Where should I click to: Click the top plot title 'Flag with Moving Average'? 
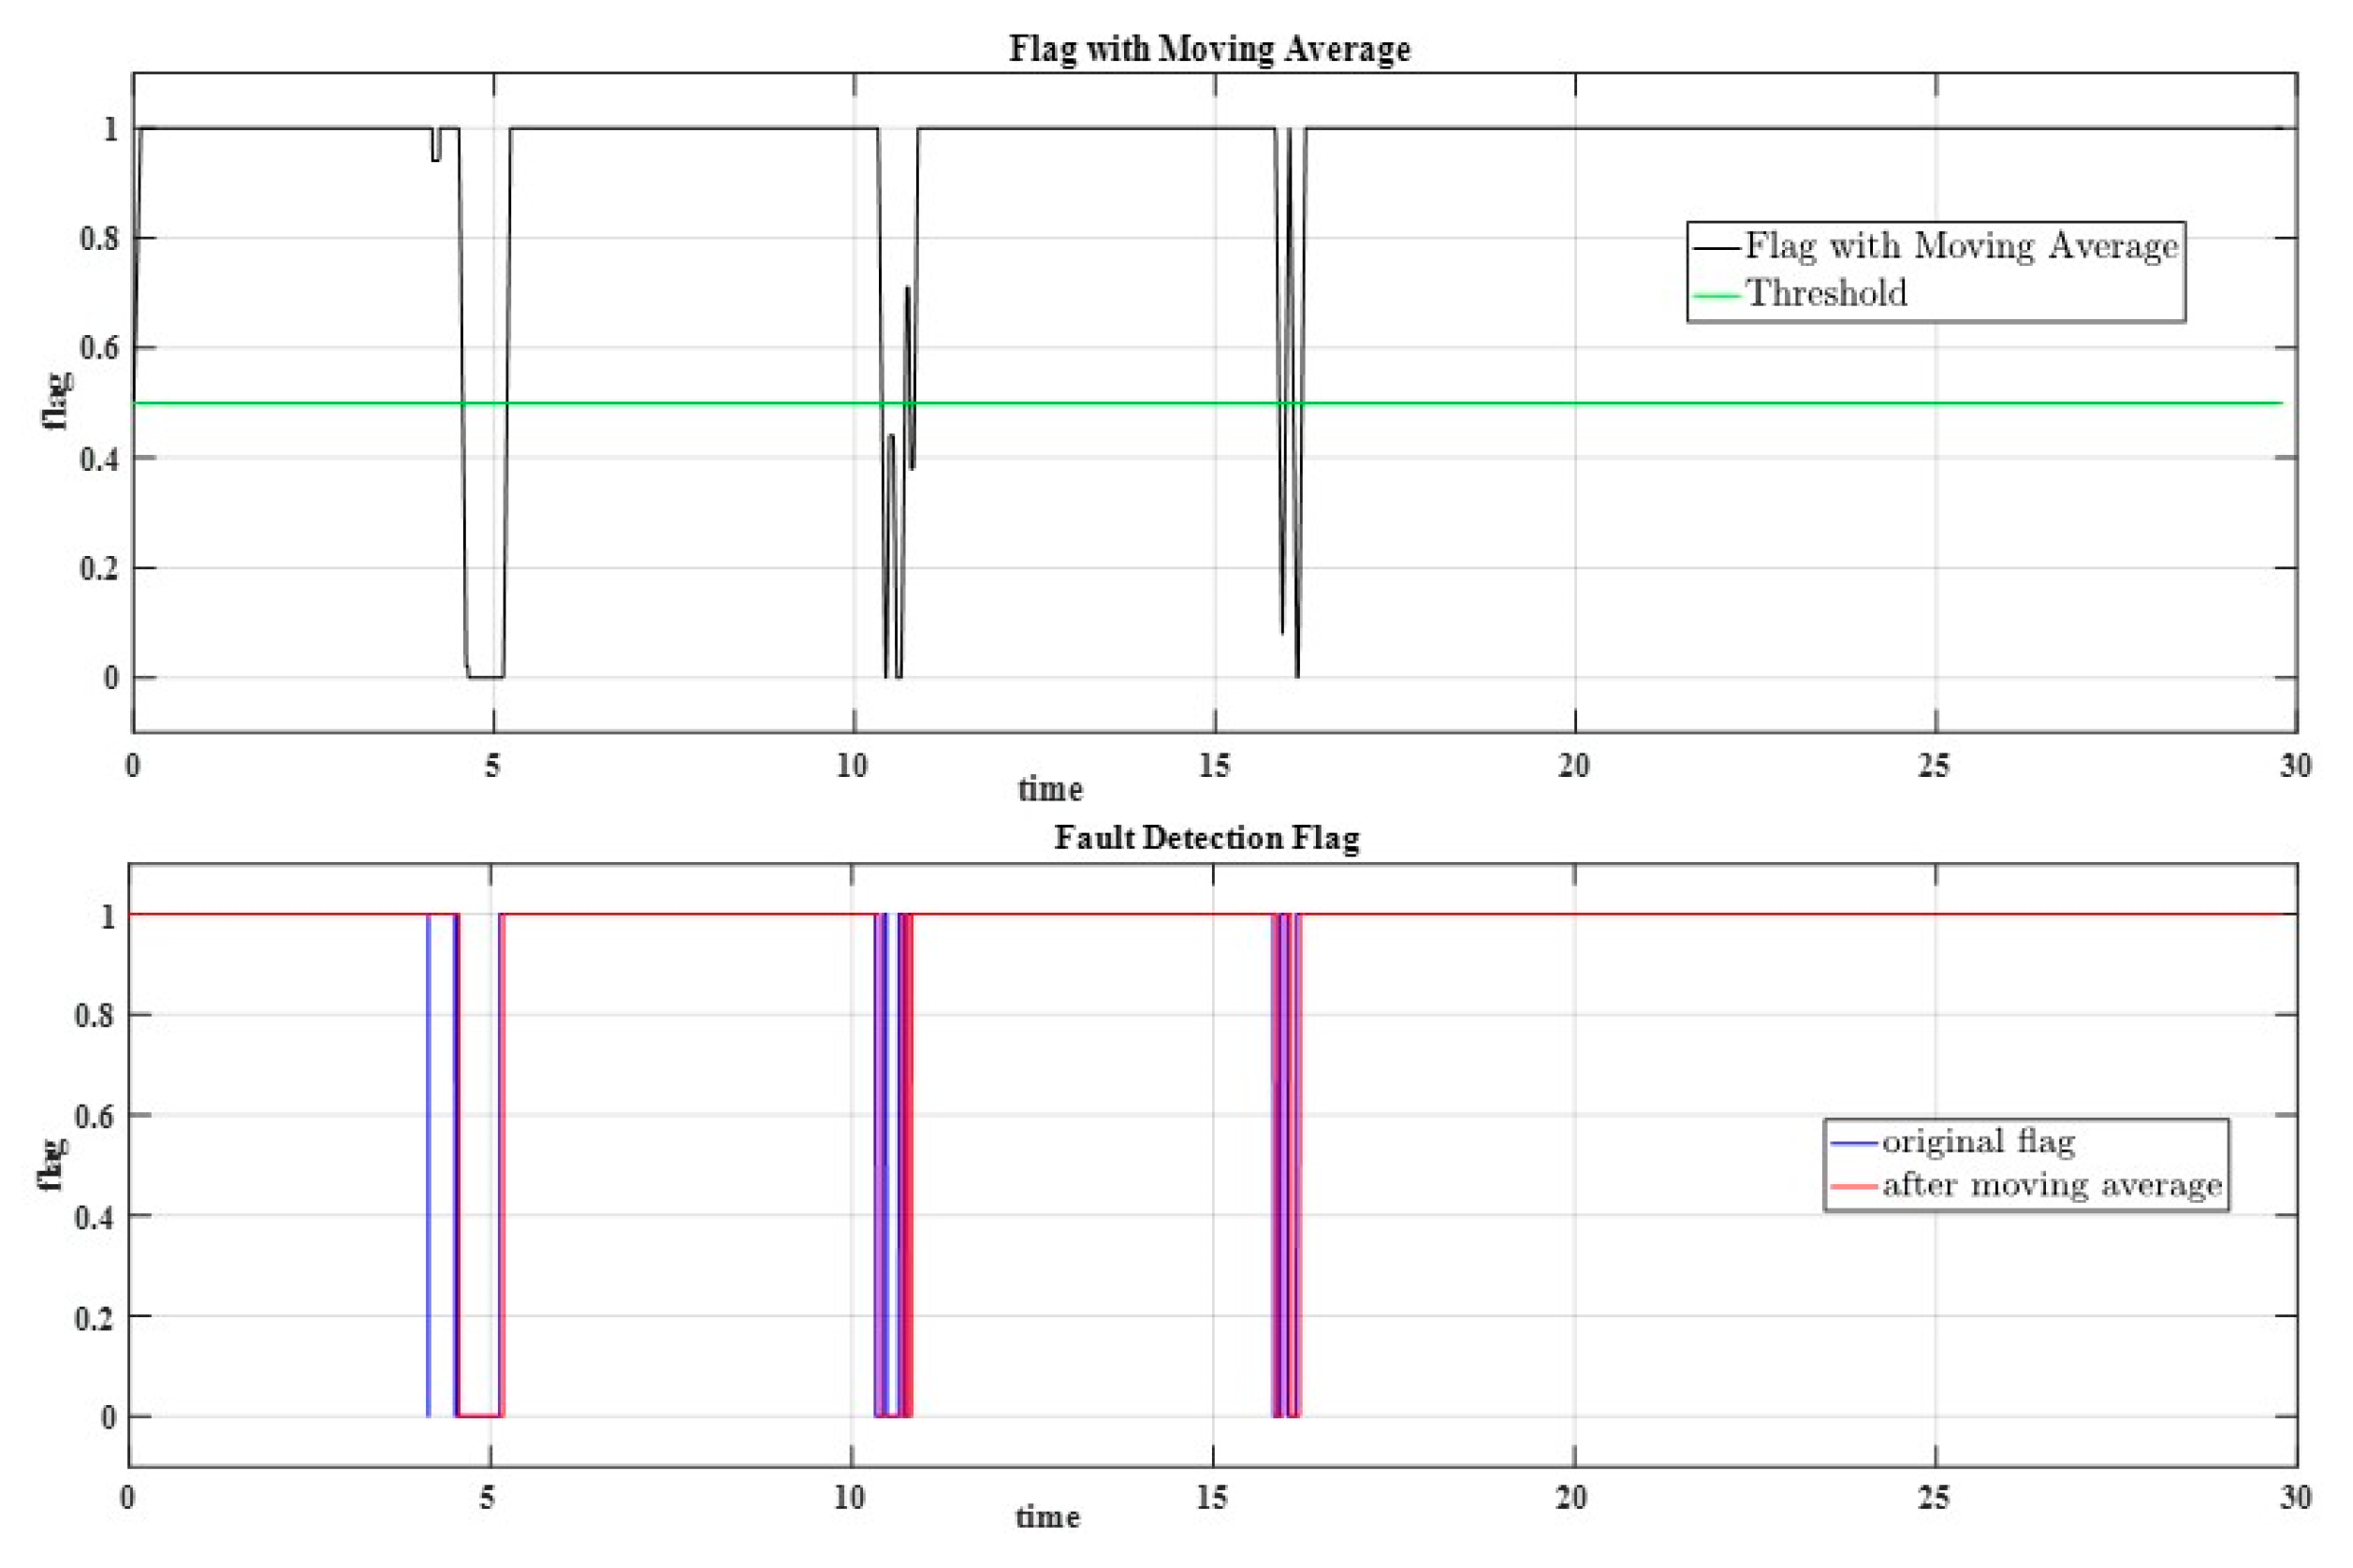coord(1208,49)
